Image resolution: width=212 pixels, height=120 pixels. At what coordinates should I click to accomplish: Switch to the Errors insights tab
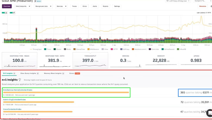(75, 73)
